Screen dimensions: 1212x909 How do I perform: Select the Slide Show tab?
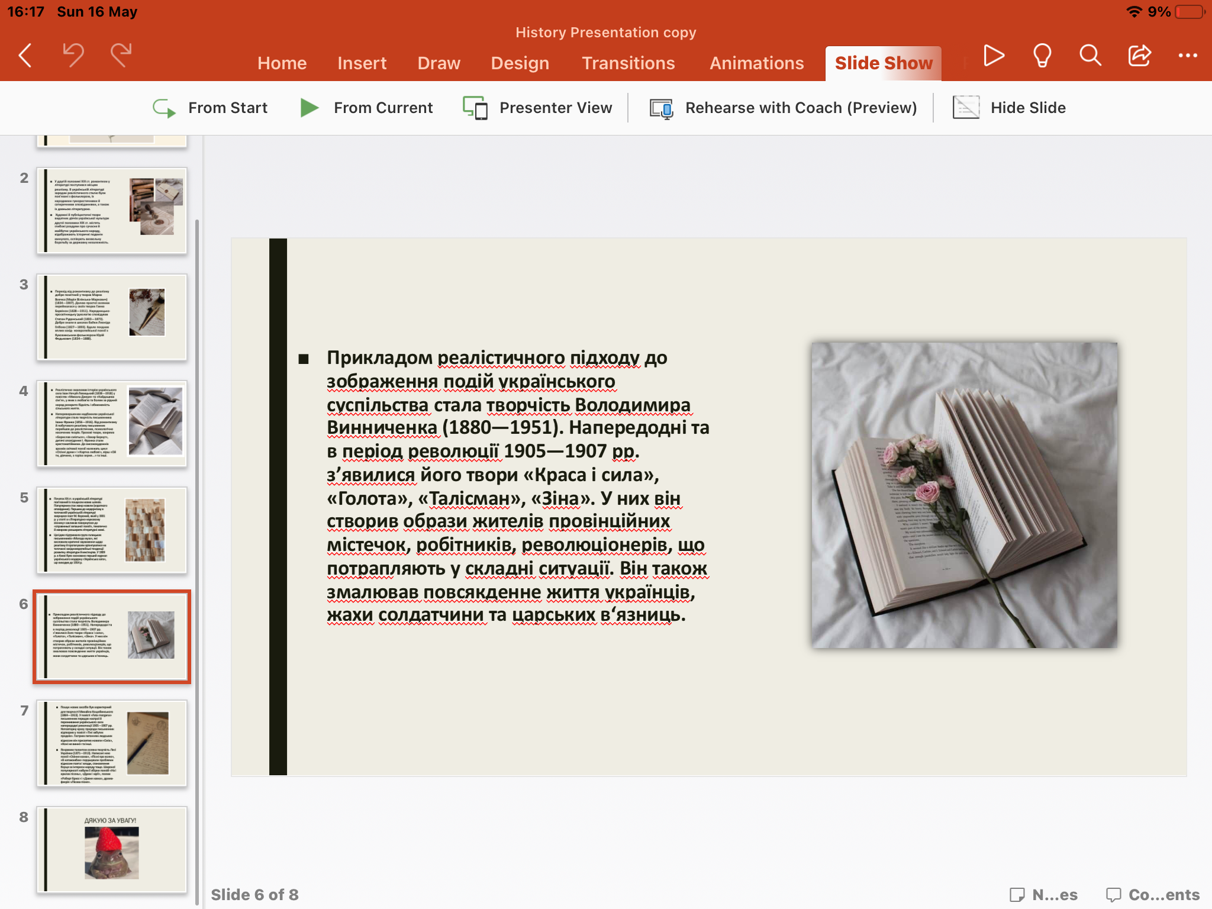(883, 63)
